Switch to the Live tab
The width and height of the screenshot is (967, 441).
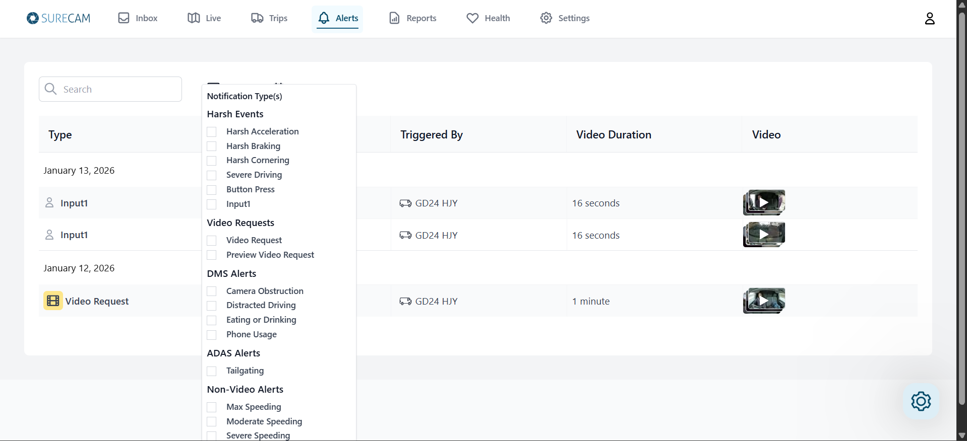point(204,18)
